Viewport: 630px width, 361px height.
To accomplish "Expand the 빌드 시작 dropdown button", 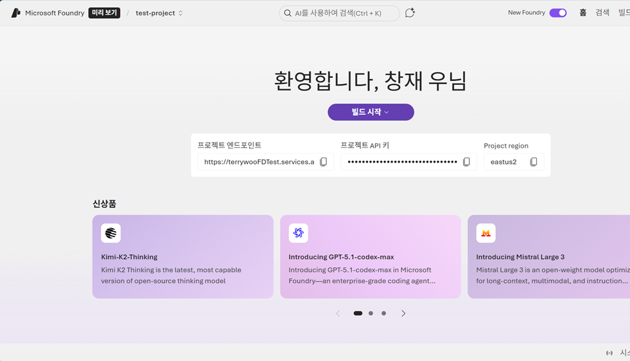I will click(x=371, y=112).
